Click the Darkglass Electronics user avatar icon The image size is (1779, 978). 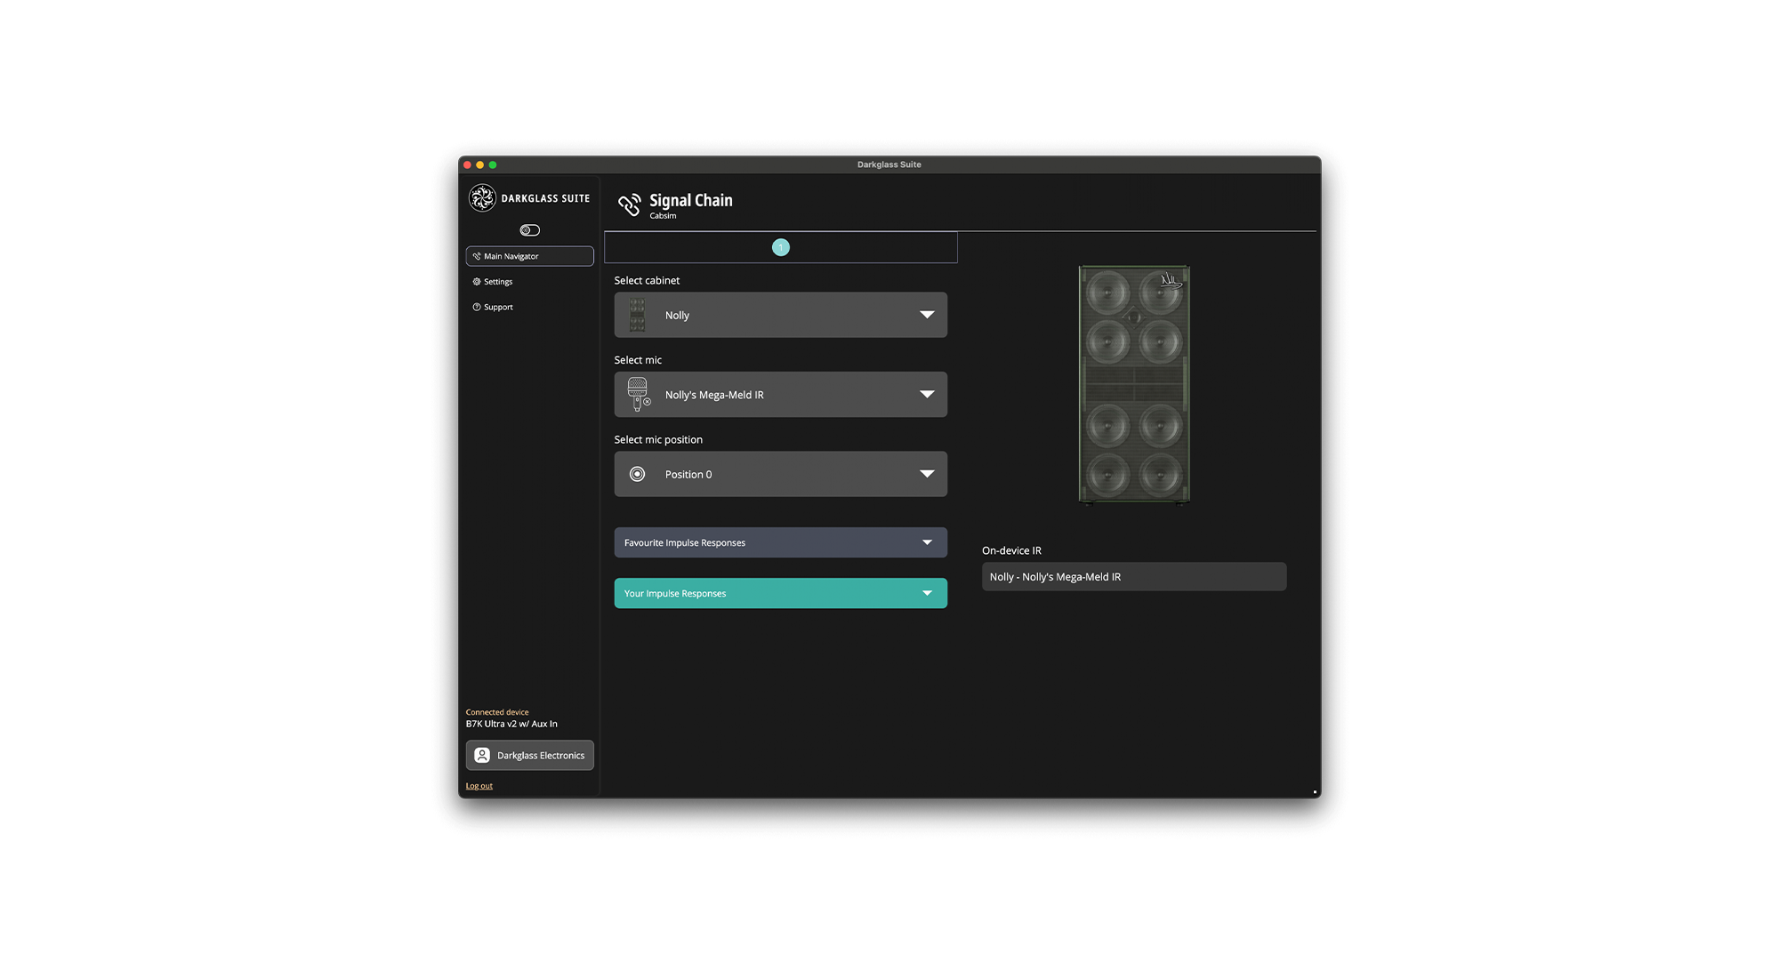(x=482, y=755)
